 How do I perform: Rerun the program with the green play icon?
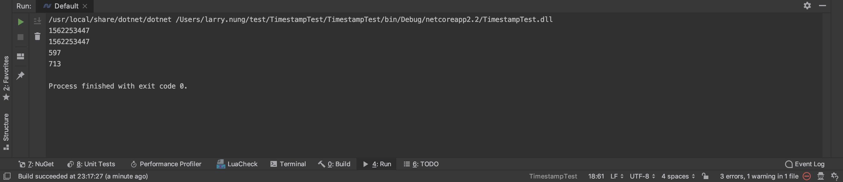pyautogui.click(x=20, y=22)
